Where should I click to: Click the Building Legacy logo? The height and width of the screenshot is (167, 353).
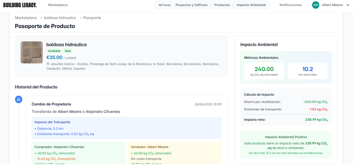[x=20, y=5]
